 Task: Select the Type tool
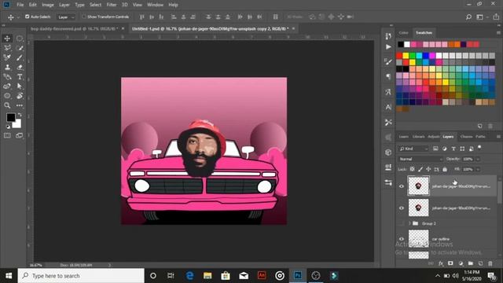20,77
